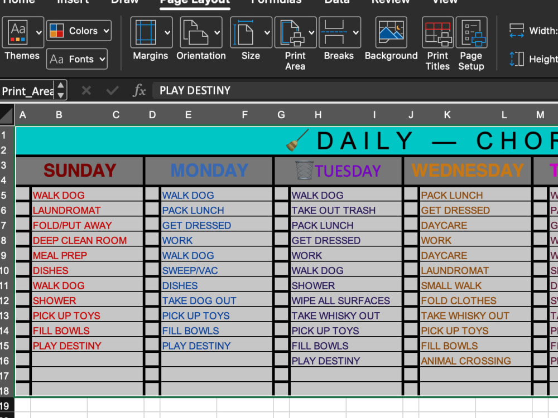Screen dimensions: 558x418
Task: Open the Data ribbon tab
Action: [337, 3]
